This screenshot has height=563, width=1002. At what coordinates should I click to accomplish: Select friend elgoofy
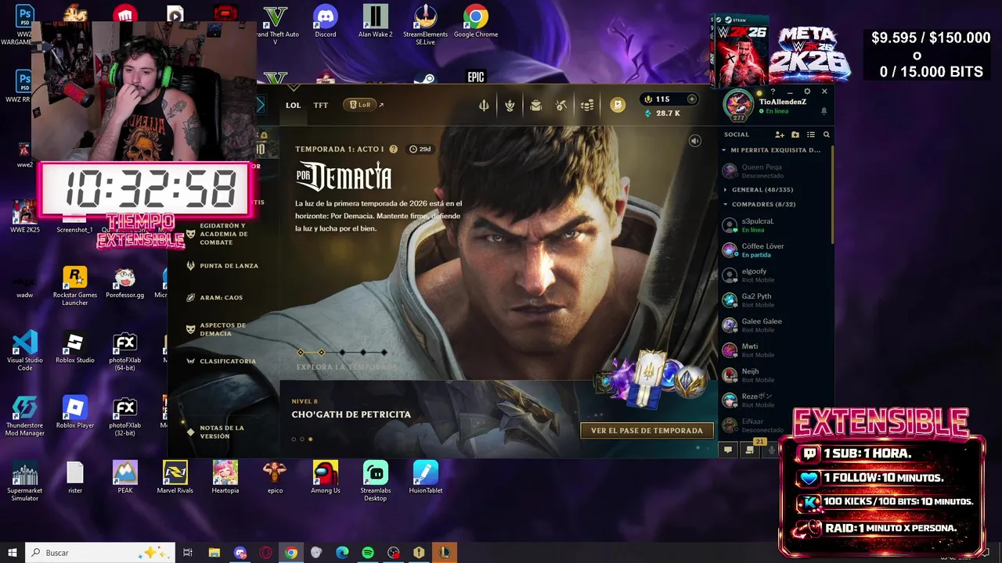click(x=775, y=275)
